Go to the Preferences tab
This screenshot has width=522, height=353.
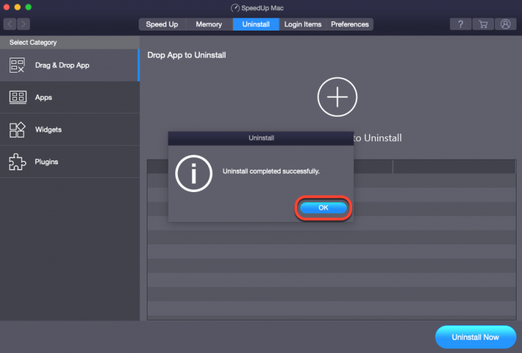pos(349,24)
